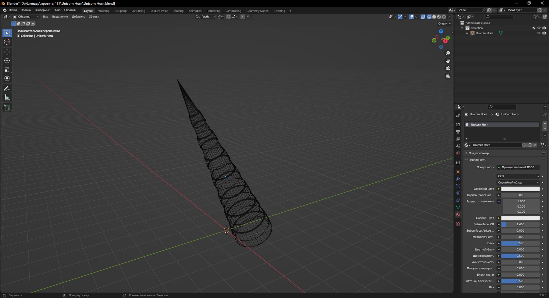The image size is (549, 298).
Task: Select the Add Cube tool
Action: 7,108
